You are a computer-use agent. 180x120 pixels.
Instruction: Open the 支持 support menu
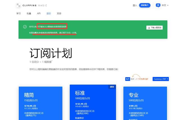(x=59, y=13)
